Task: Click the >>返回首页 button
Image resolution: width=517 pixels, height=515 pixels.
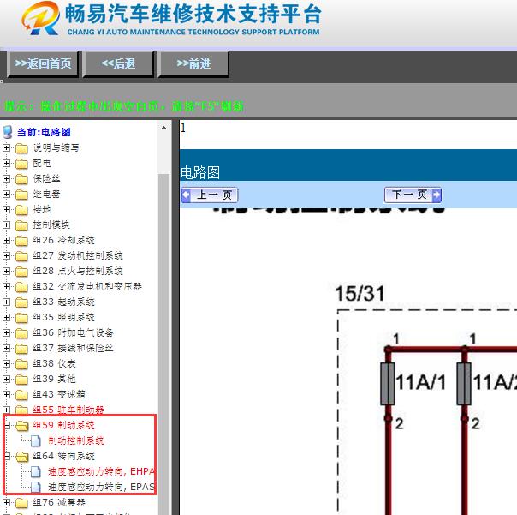Action: (x=43, y=63)
